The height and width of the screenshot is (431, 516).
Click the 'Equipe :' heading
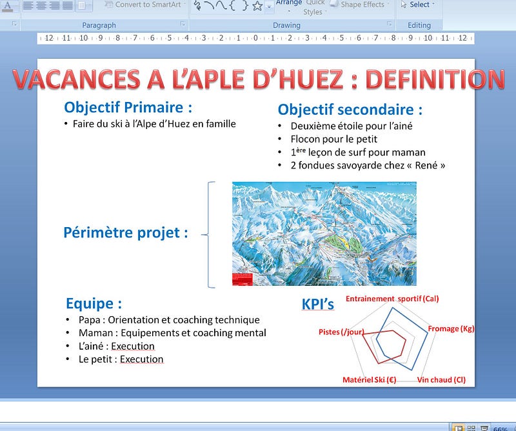(x=94, y=303)
